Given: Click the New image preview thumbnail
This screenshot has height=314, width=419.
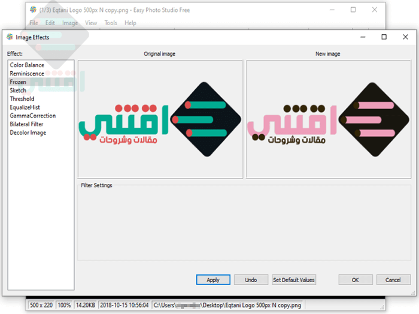Looking at the screenshot, I should point(329,119).
